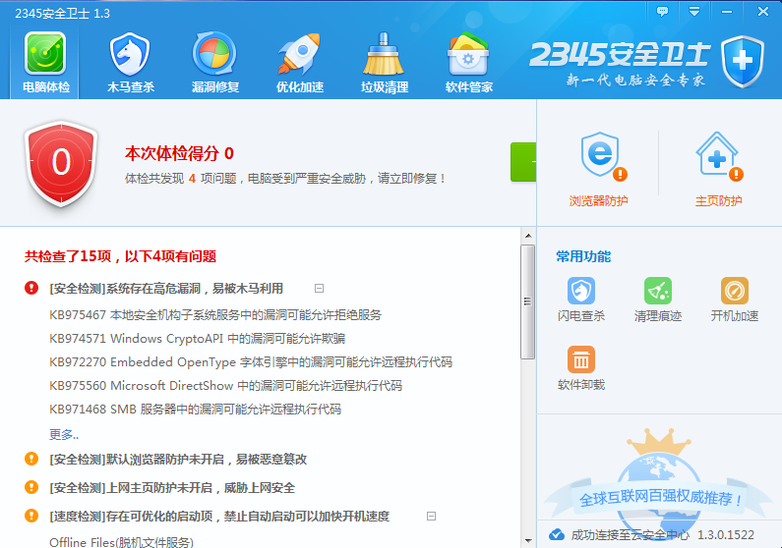Select 默认浏览器防护未开启 issue row
The image size is (782, 548).
pos(178,459)
